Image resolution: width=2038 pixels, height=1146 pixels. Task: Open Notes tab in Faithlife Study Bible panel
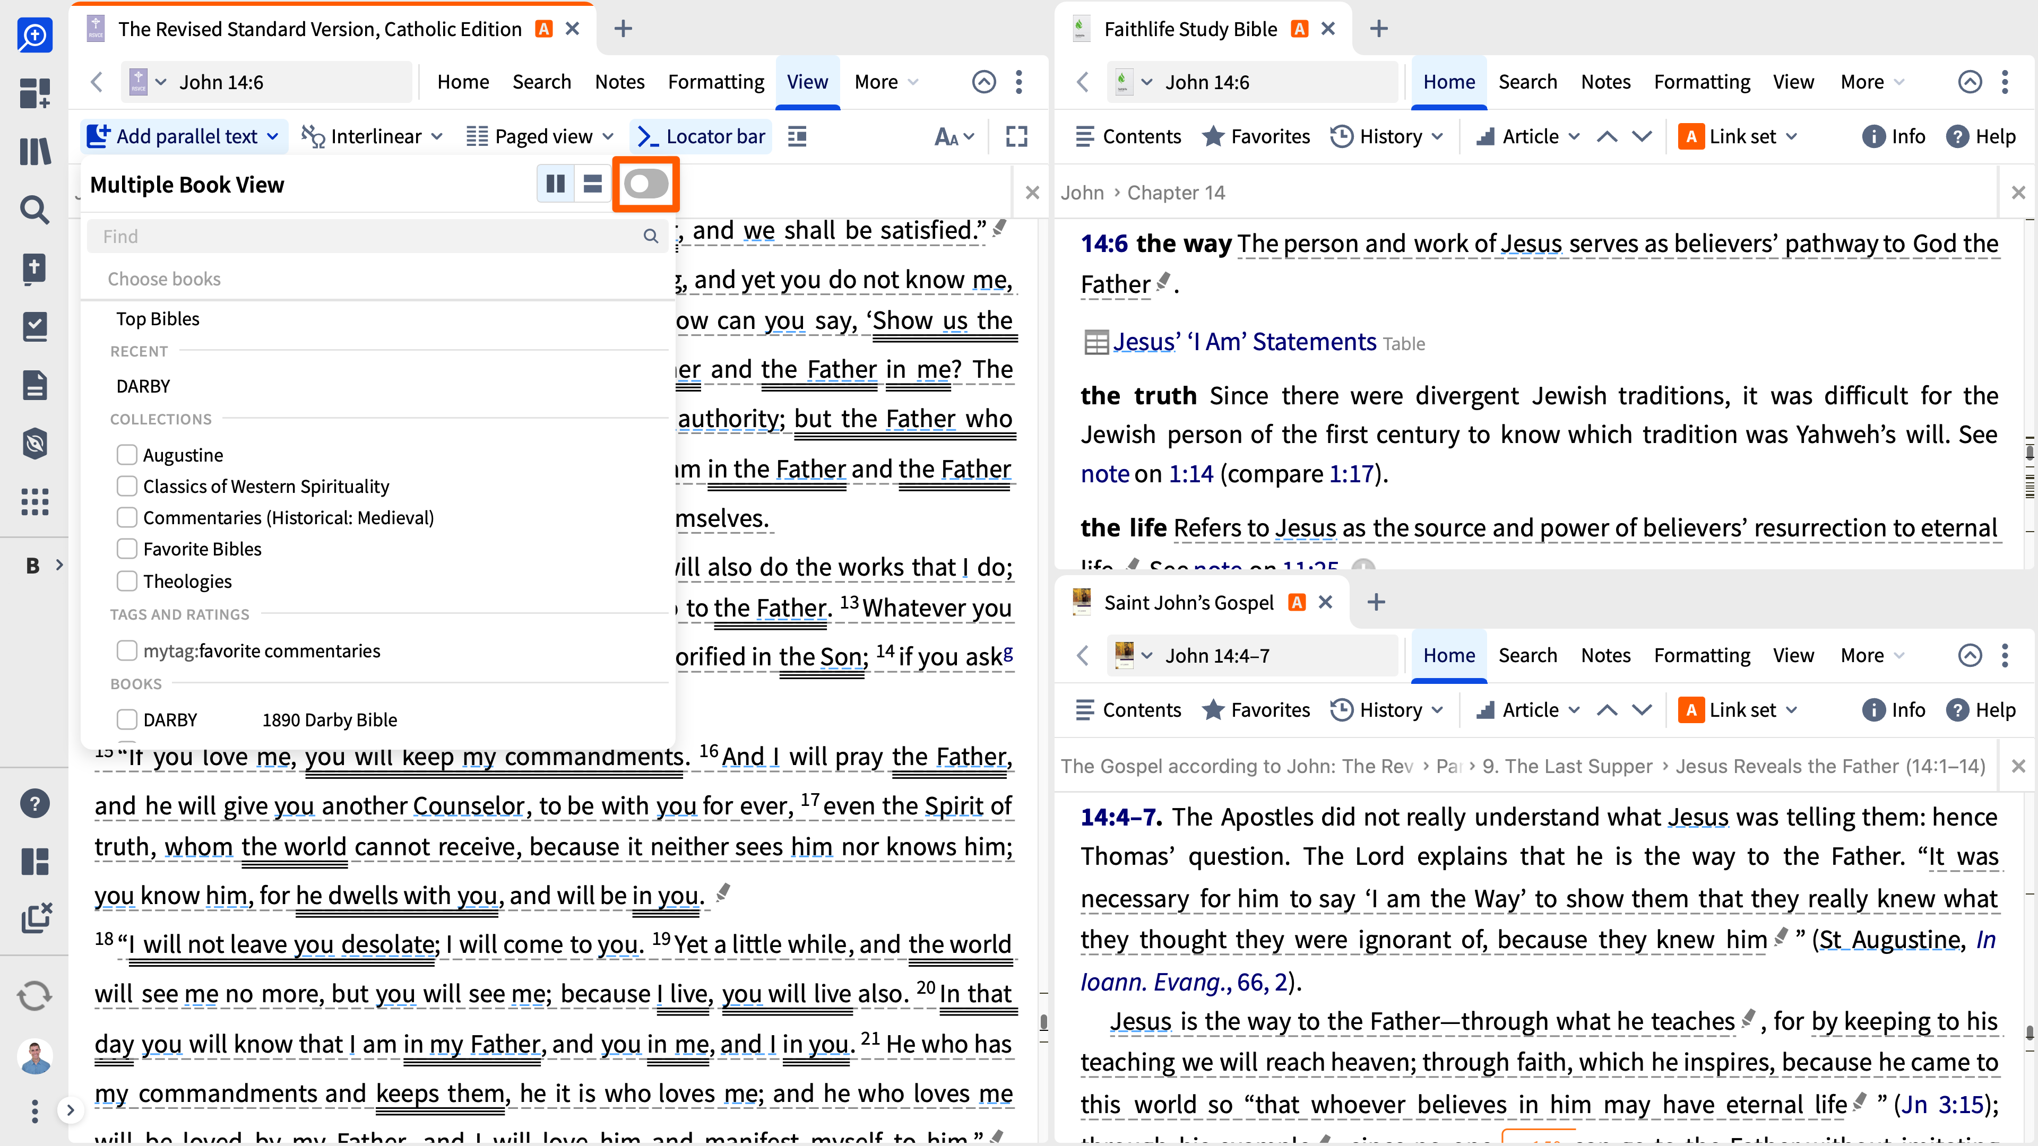point(1605,82)
